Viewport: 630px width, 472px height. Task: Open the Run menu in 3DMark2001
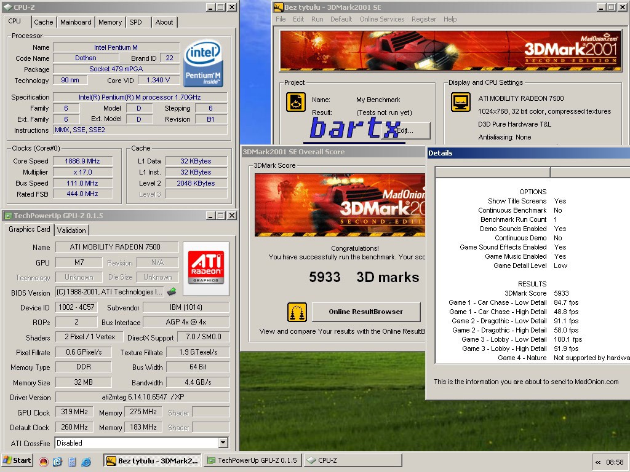317,19
